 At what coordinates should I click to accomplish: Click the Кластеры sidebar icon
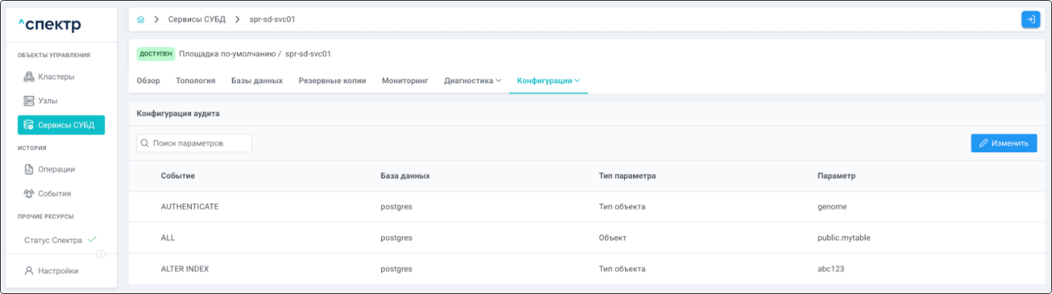(x=29, y=77)
